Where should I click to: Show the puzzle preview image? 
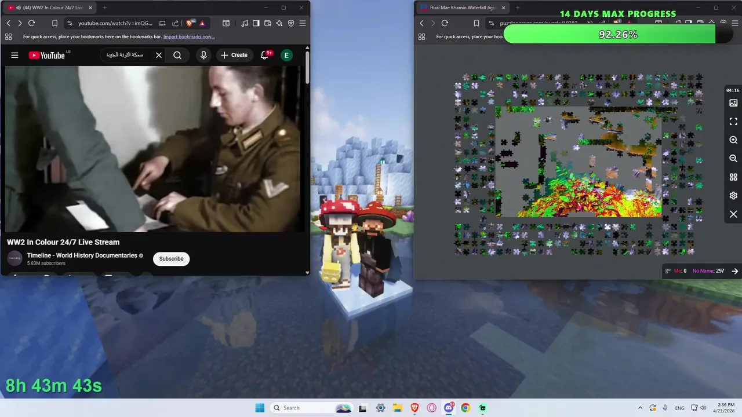pyautogui.click(x=733, y=103)
